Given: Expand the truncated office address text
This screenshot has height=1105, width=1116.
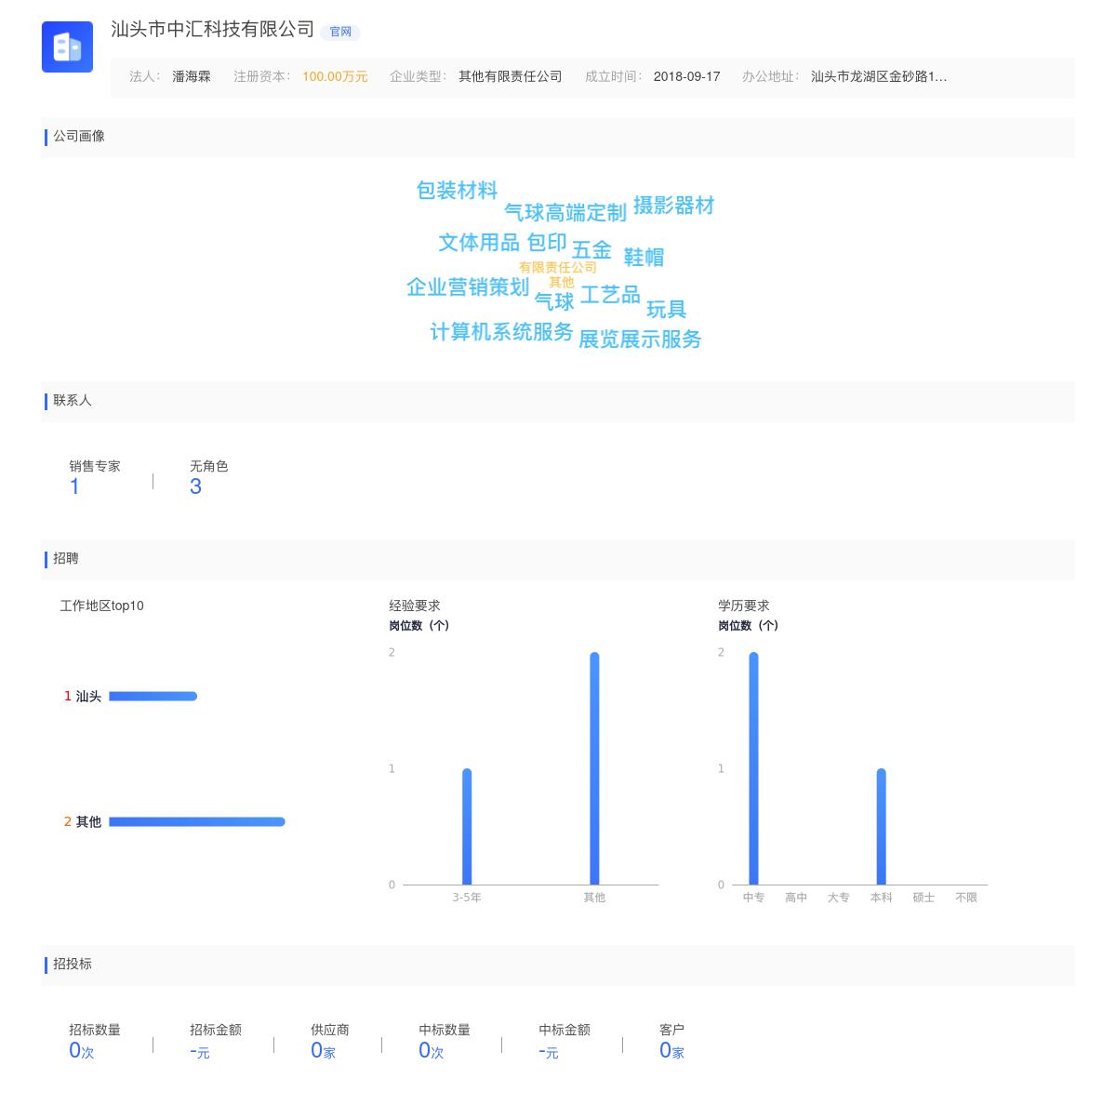Looking at the screenshot, I should (x=879, y=77).
